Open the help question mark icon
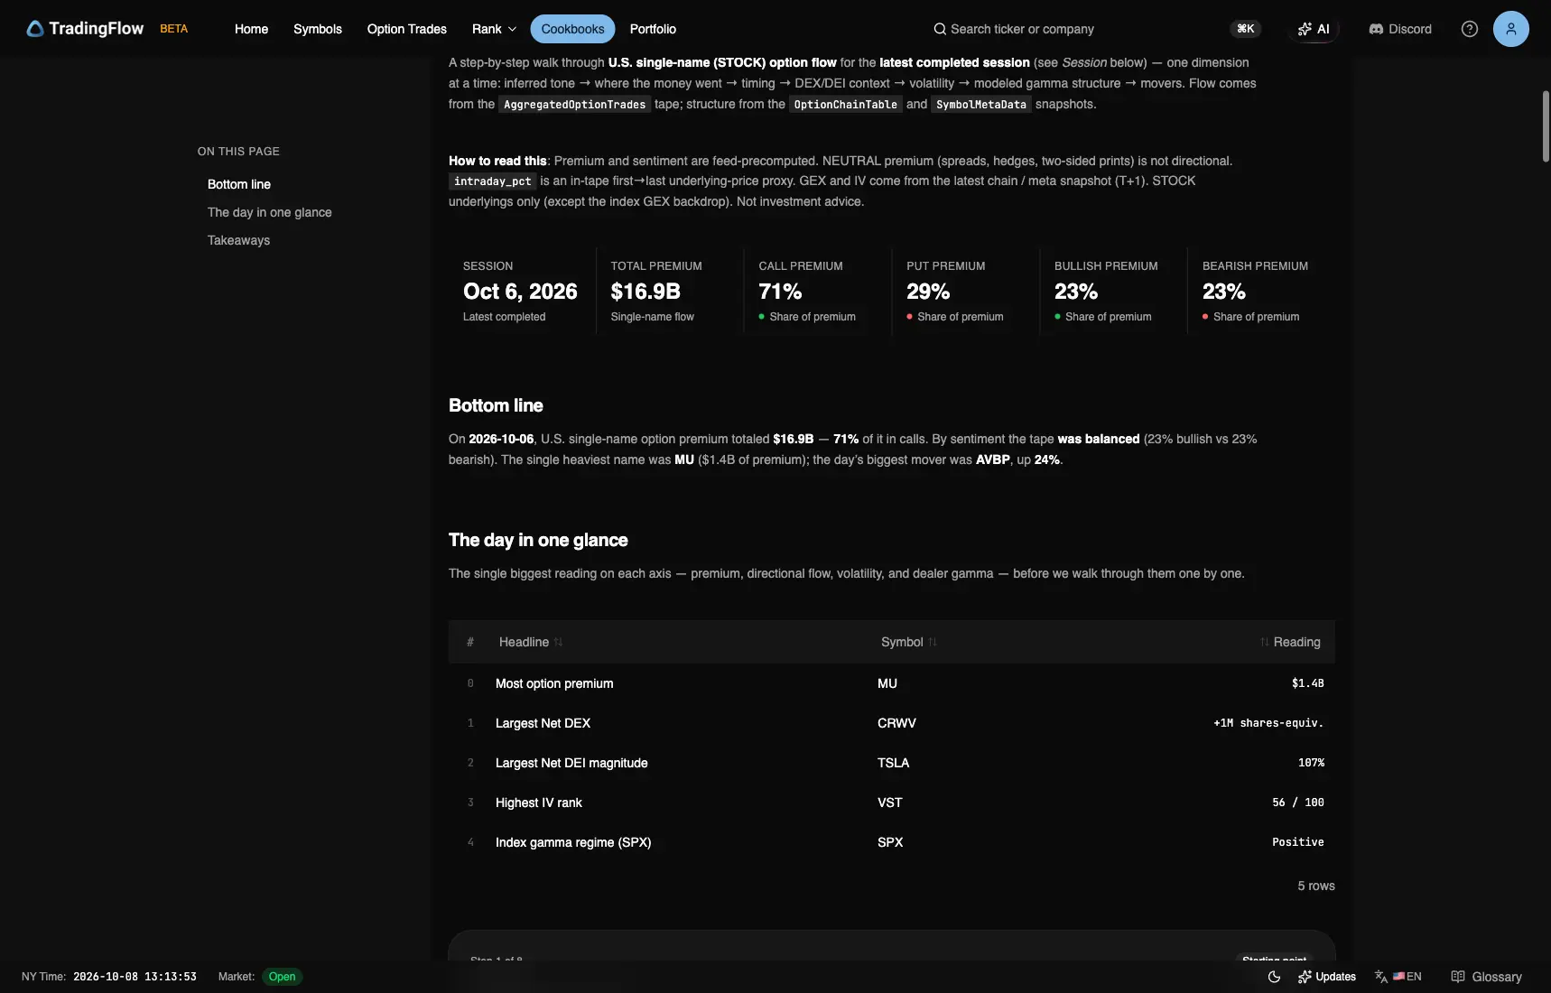Screen dimensions: 1551x993 [1470, 29]
